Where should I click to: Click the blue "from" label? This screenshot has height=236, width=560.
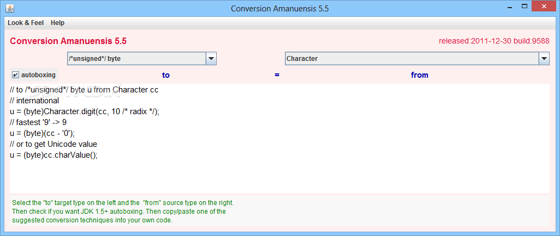pyautogui.click(x=419, y=75)
